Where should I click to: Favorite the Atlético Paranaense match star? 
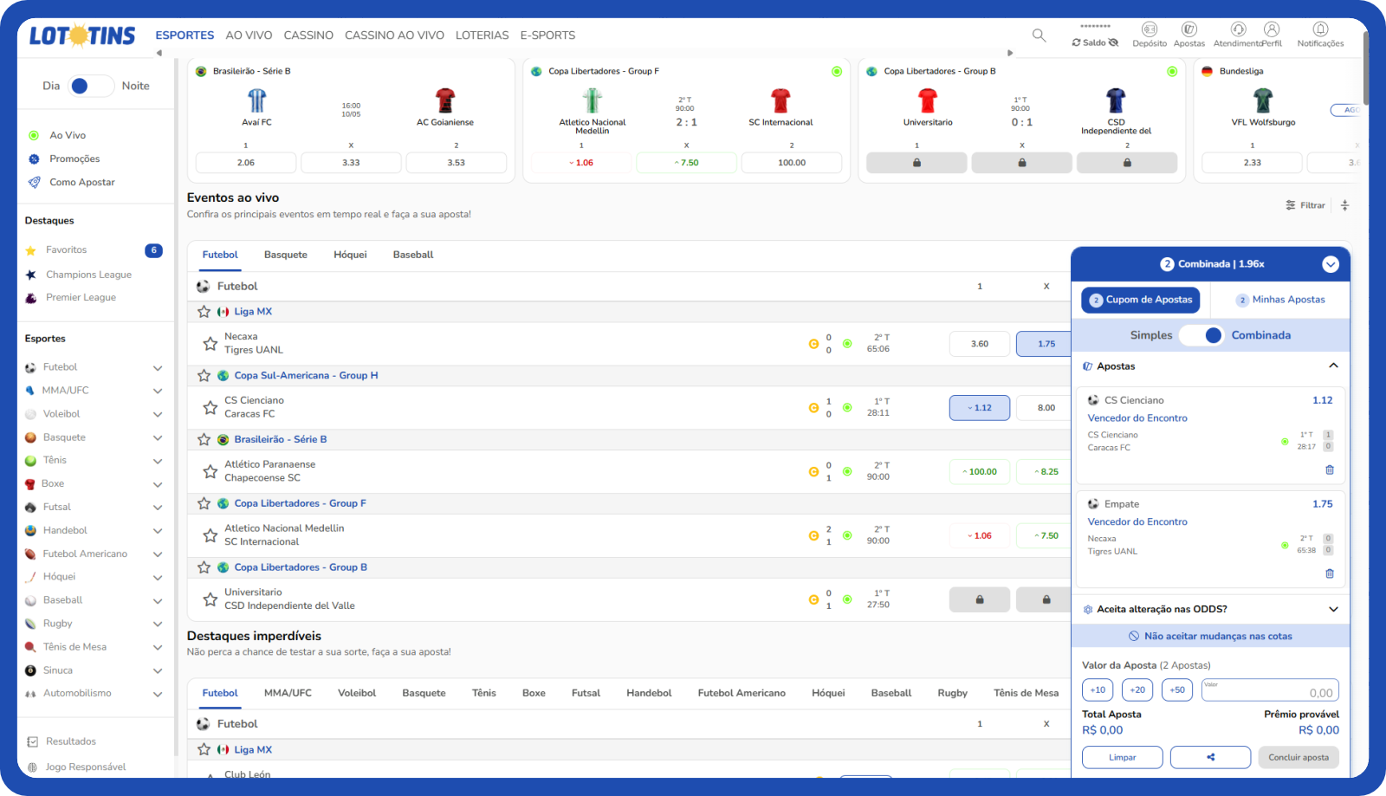[210, 472]
